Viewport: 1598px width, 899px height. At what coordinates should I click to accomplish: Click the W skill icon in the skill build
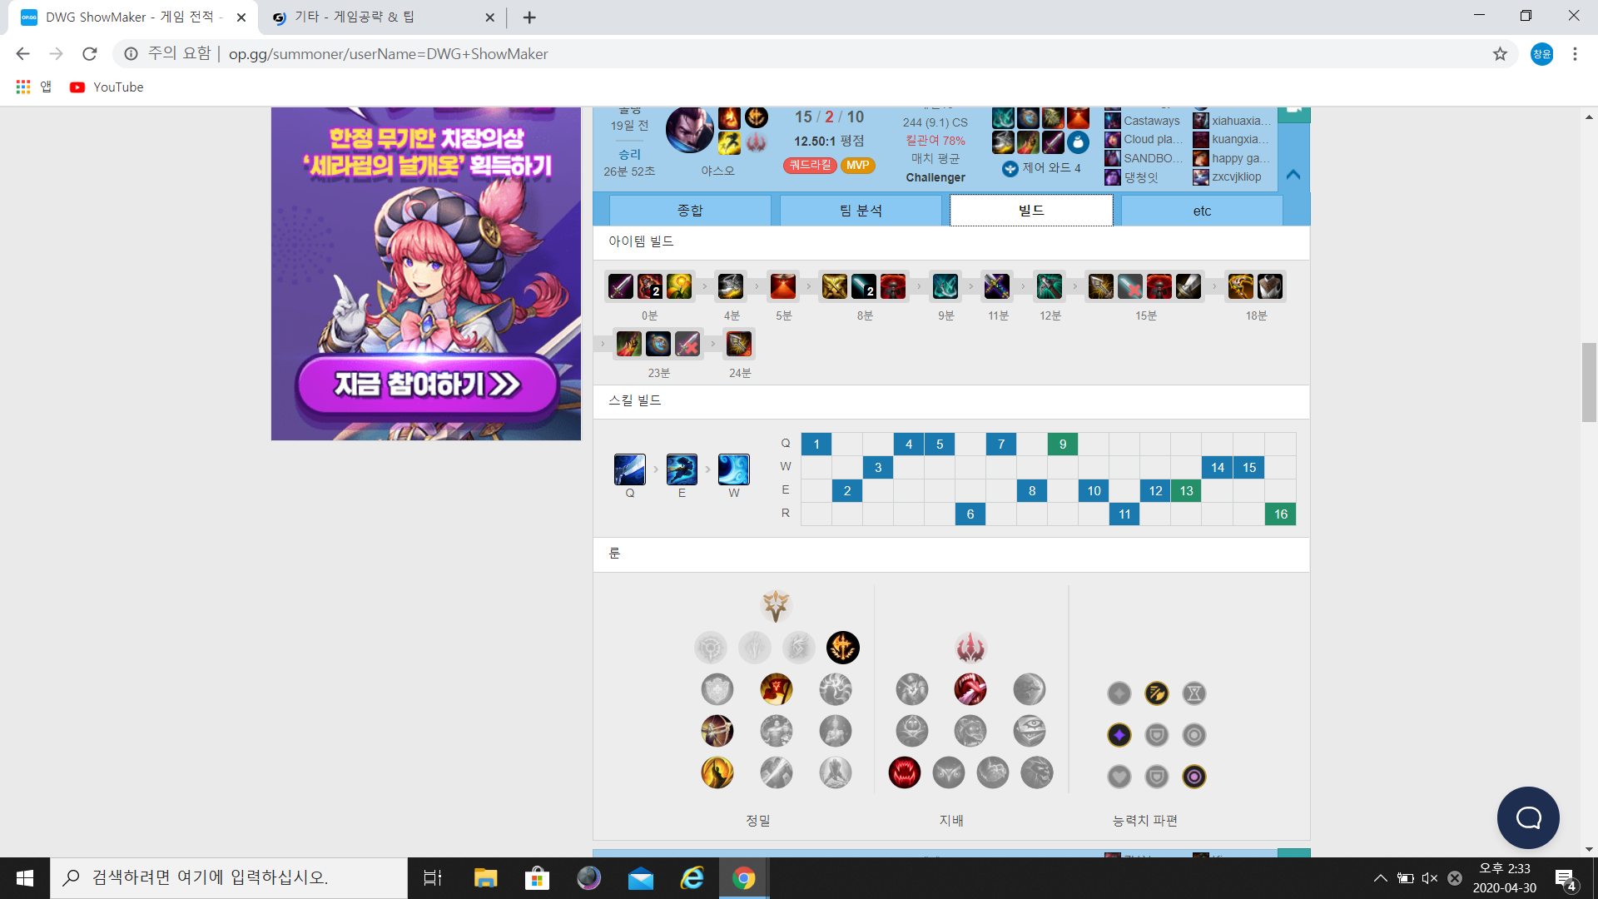pyautogui.click(x=733, y=469)
